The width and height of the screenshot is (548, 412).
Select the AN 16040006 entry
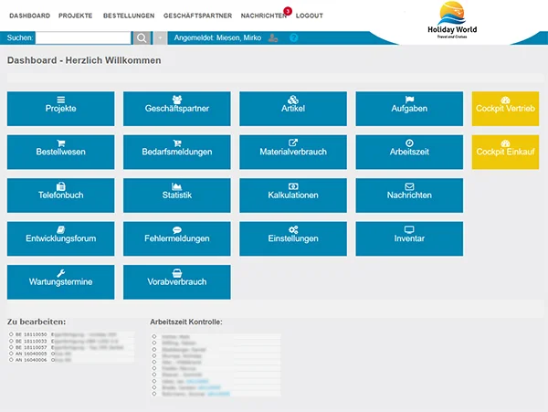tap(70, 360)
